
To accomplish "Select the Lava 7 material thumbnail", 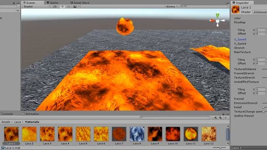I will point(119,134).
